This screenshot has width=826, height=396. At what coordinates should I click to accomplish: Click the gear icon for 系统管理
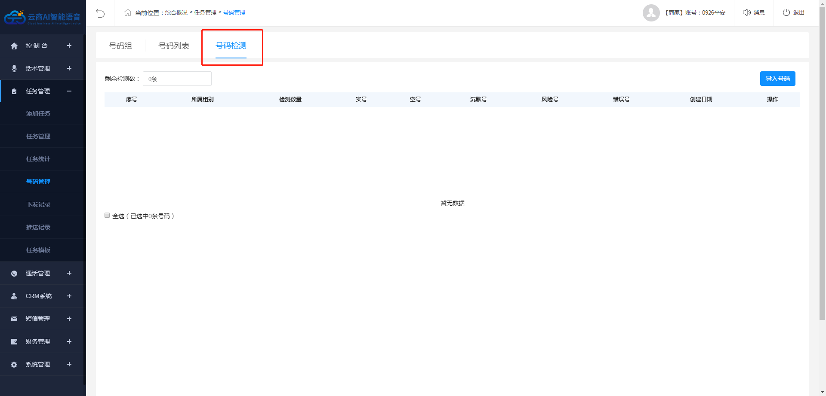(14, 364)
